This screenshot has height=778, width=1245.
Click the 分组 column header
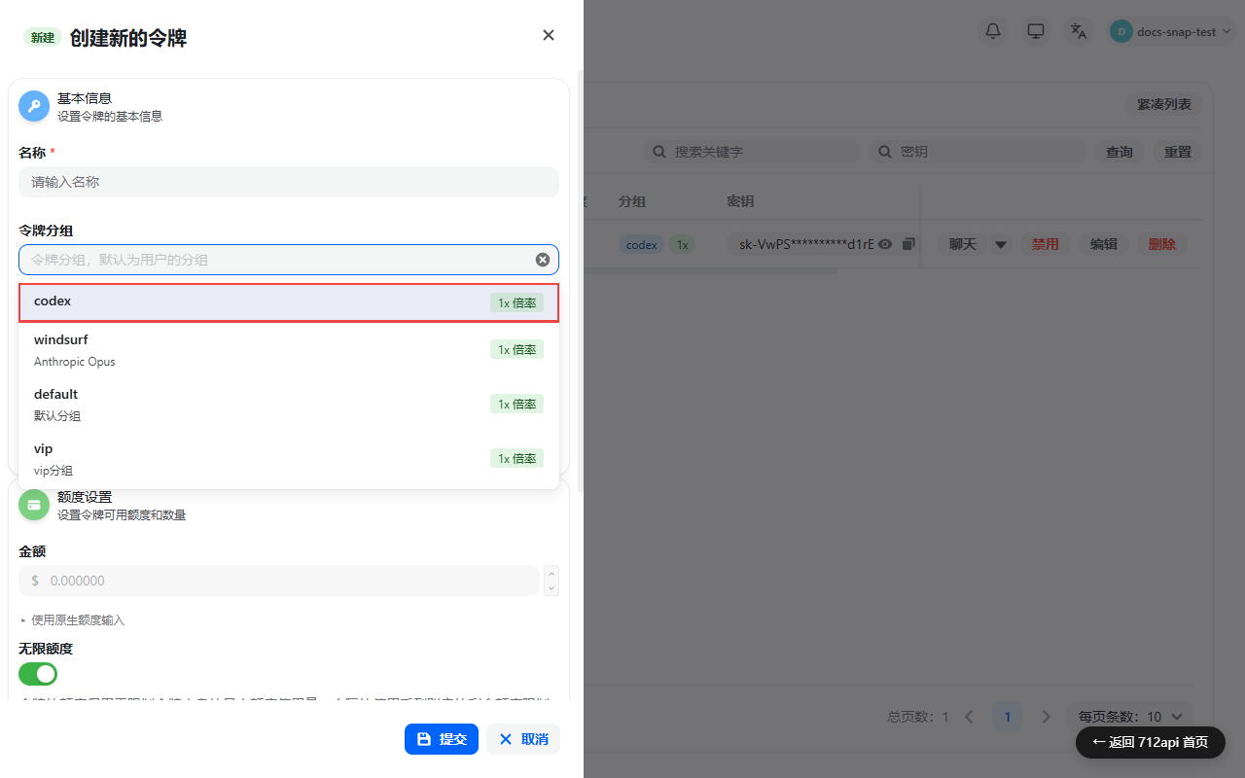click(632, 201)
